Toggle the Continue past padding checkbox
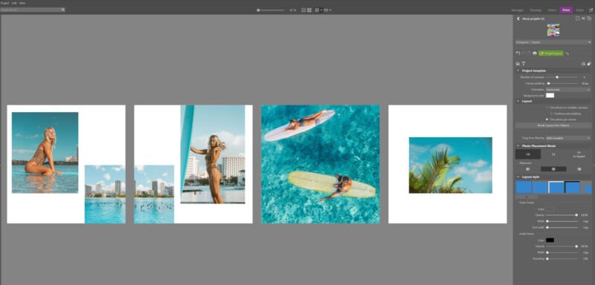 [x=551, y=114]
